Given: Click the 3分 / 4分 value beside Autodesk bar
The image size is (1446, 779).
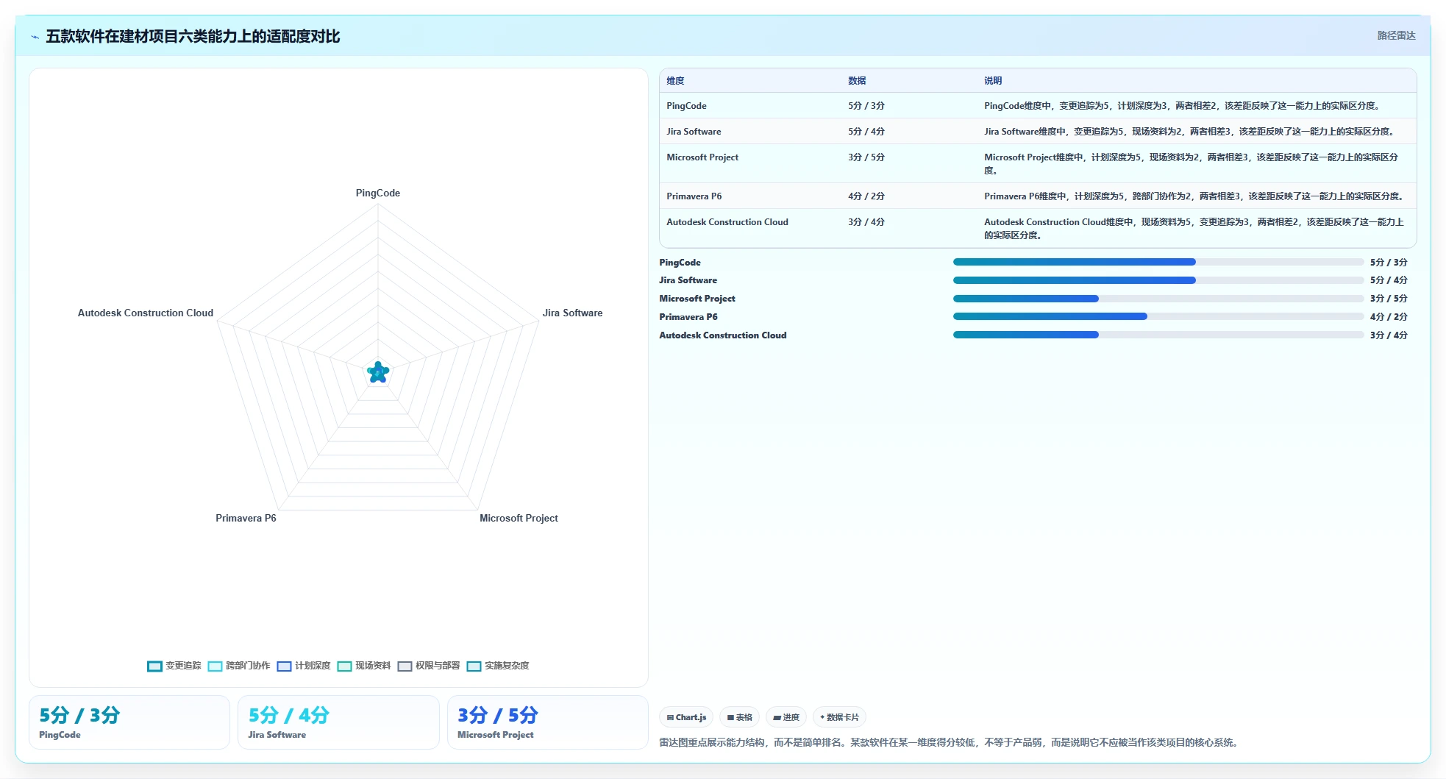Looking at the screenshot, I should point(1389,335).
